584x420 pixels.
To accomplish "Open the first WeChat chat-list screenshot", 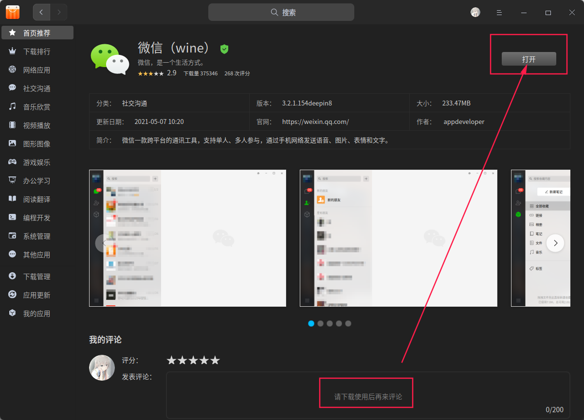I will coord(187,238).
